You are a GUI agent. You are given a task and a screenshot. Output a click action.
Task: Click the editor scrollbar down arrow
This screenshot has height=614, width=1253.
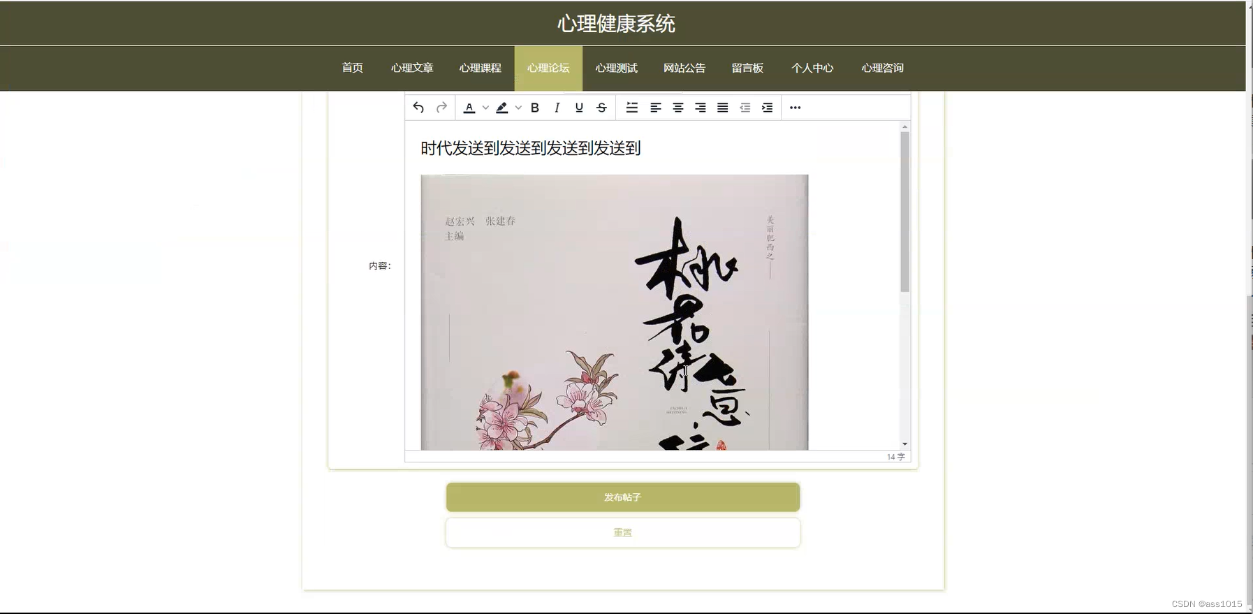click(905, 444)
